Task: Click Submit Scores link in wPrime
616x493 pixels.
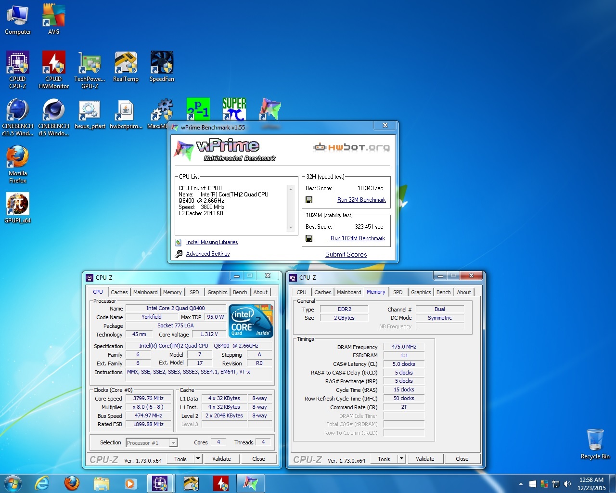Action: tap(346, 254)
